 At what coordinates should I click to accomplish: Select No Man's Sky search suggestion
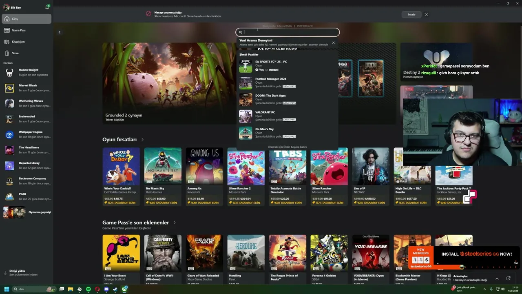pyautogui.click(x=288, y=133)
